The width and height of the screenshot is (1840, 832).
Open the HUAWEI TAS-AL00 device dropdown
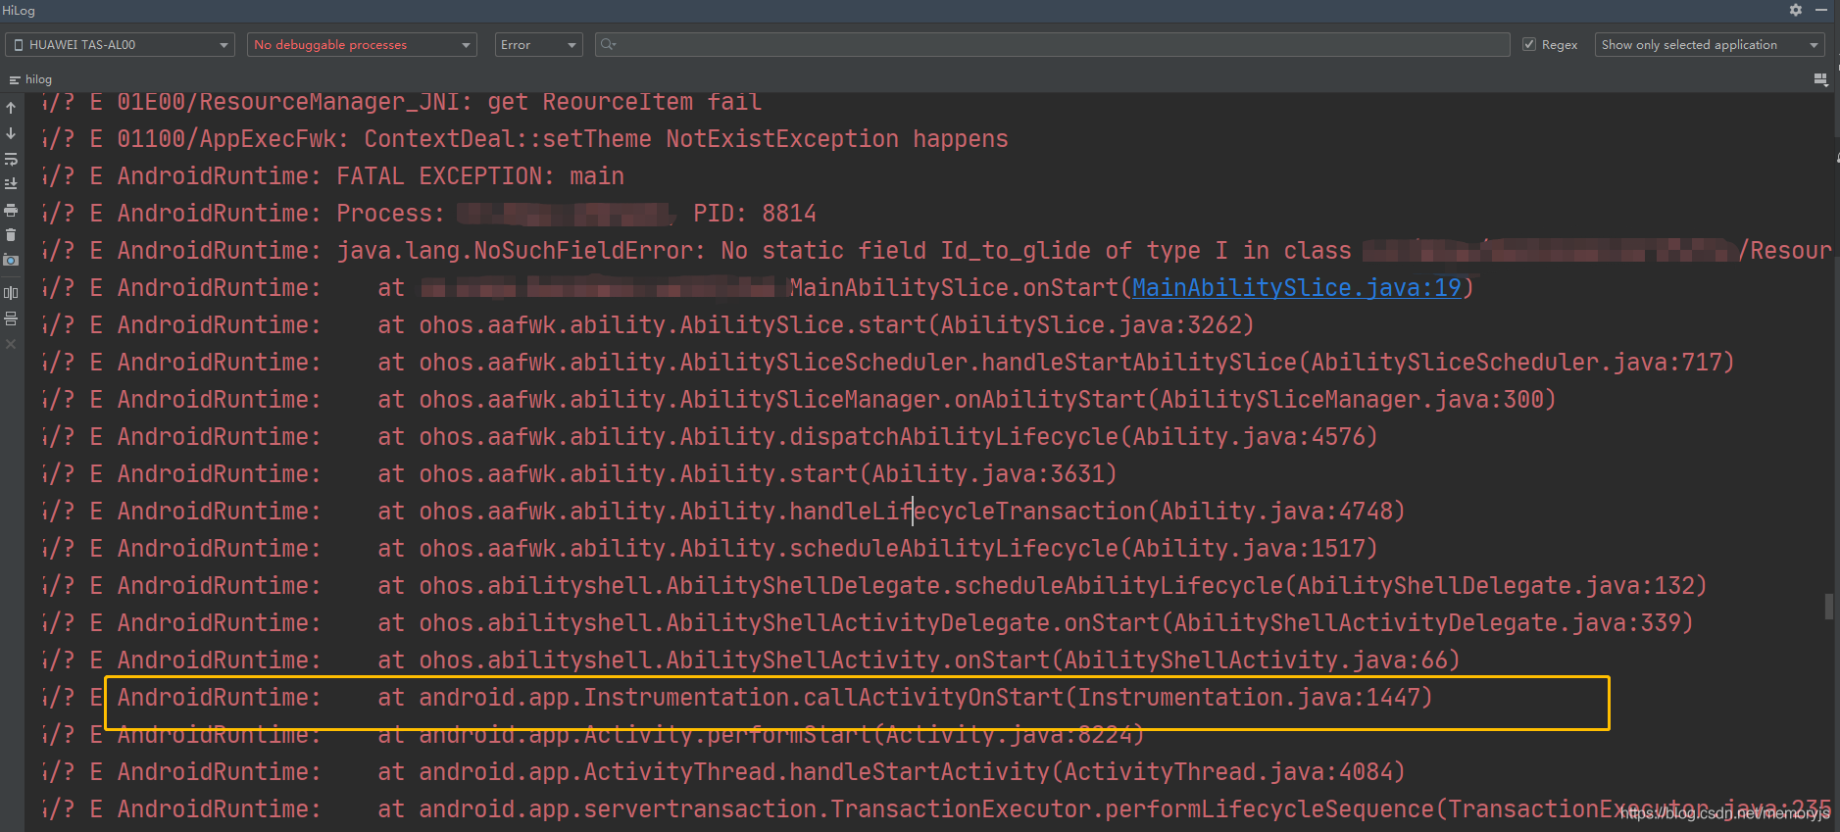[121, 45]
